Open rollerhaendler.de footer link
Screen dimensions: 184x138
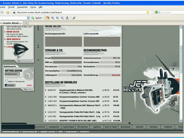point(11,132)
